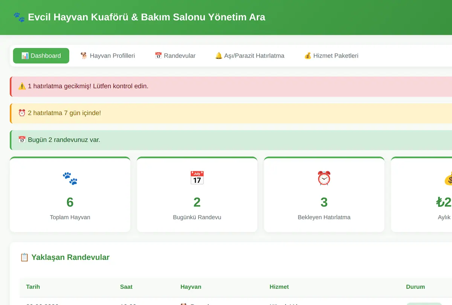Click the calendar icon on Randevular tab
The height and width of the screenshot is (305, 452).
tap(158, 56)
